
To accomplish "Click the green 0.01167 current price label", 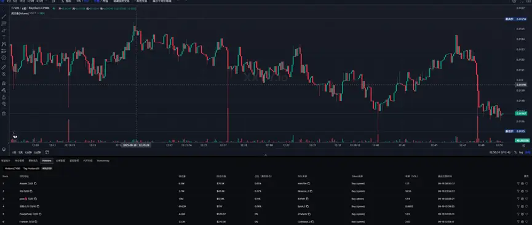I will click(521, 113).
